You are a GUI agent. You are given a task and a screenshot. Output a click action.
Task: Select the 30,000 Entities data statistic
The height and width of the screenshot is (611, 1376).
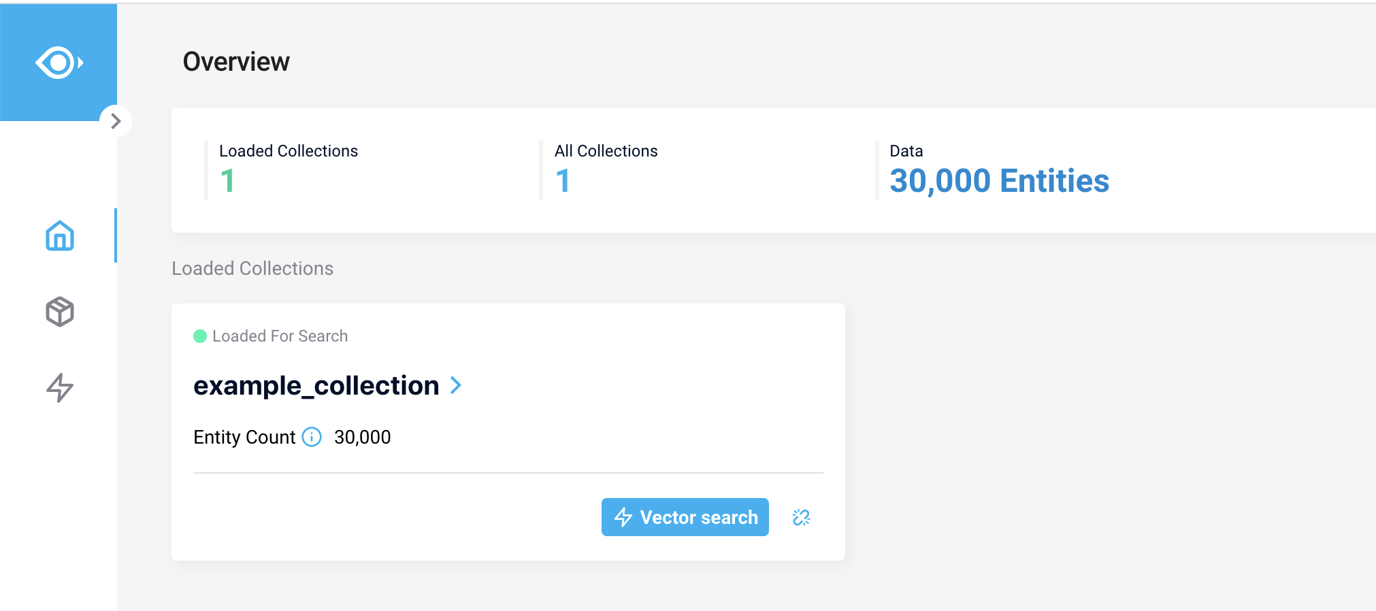pyautogui.click(x=999, y=181)
